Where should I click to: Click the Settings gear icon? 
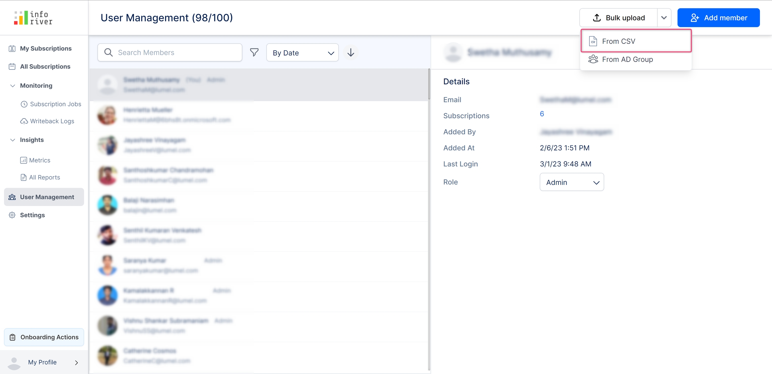point(12,215)
